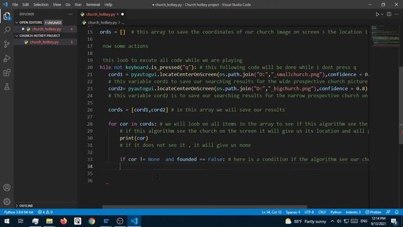Change the language mode via Python
This screenshot has width=403, height=227.
(x=336, y=212)
